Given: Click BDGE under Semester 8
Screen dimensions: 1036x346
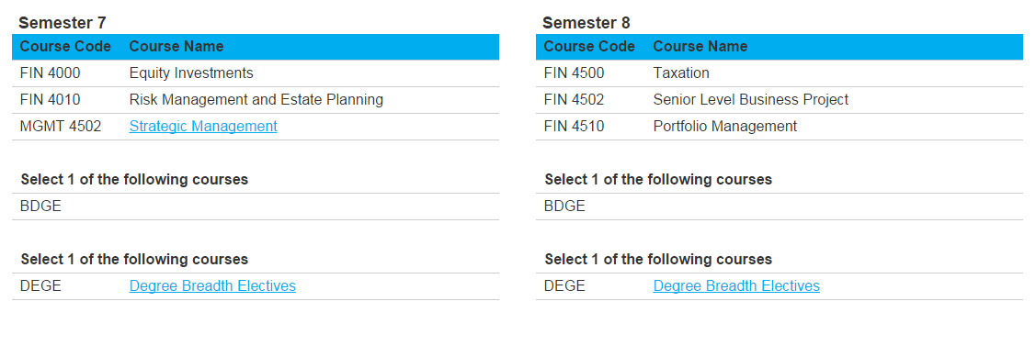Looking at the screenshot, I should pos(565,206).
